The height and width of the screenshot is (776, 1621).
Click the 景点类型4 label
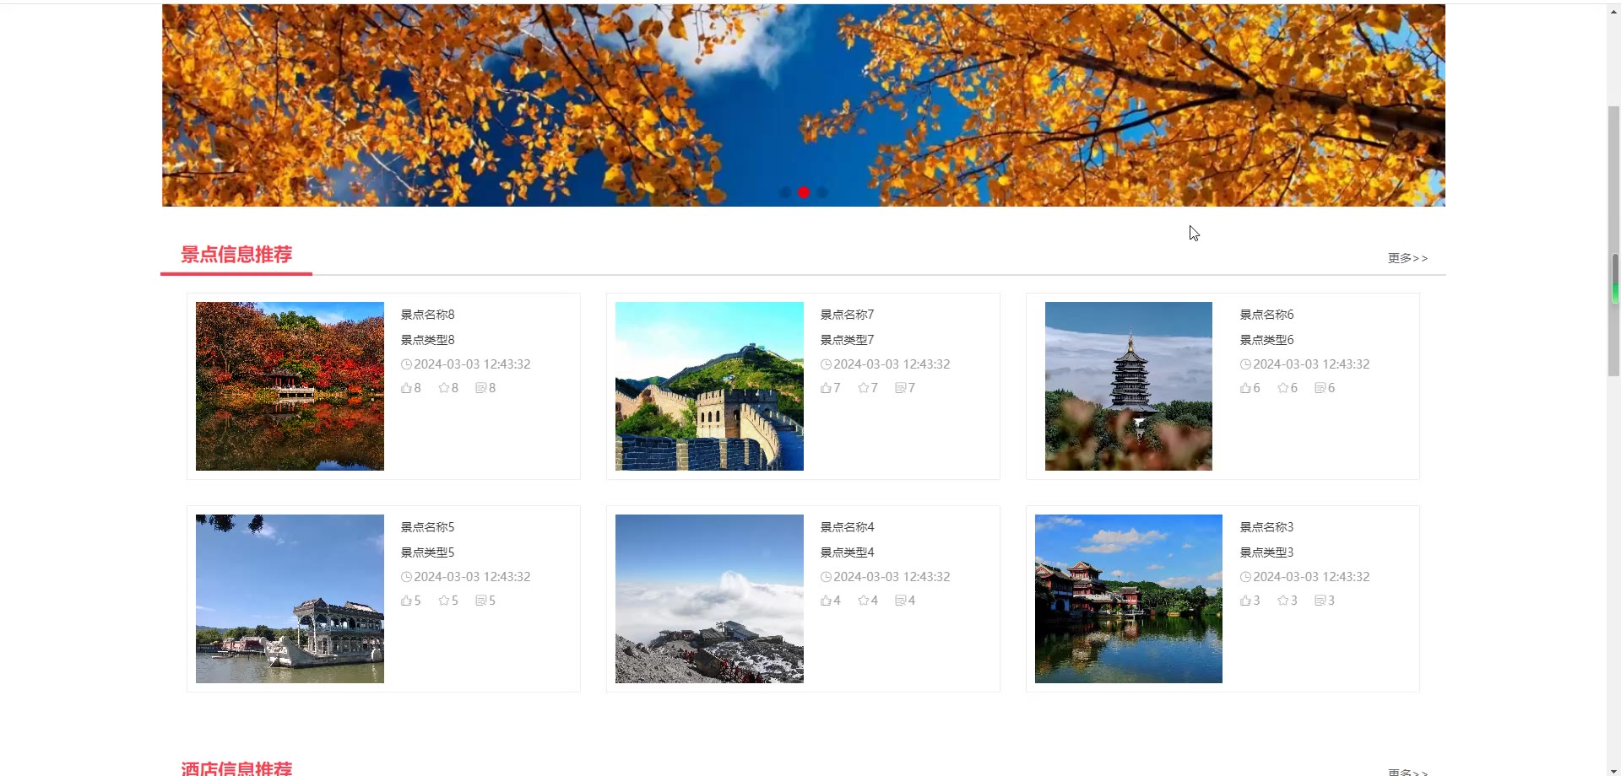point(847,552)
